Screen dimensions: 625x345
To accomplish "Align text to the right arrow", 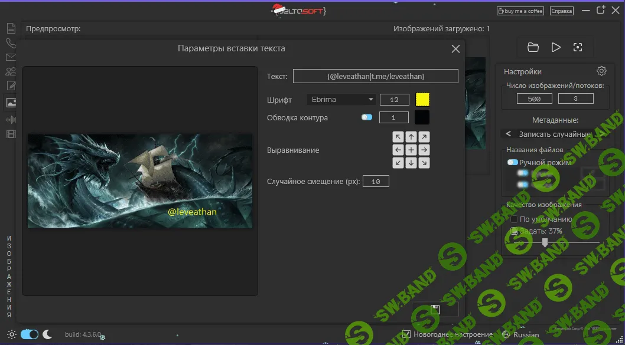I will 424,150.
